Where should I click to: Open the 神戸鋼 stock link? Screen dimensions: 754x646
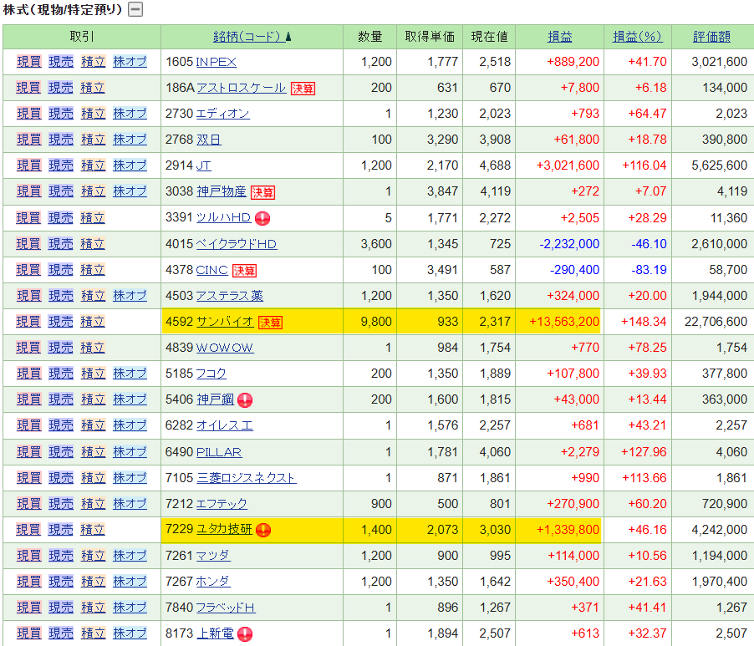point(215,400)
